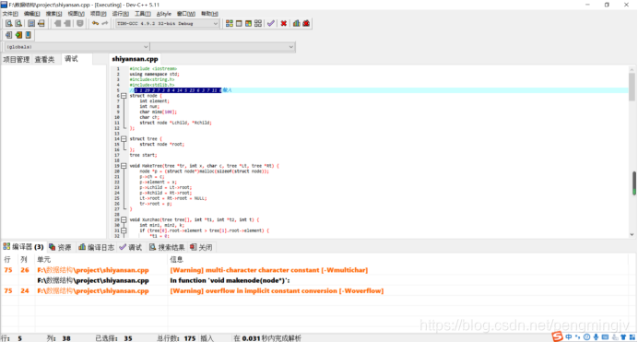Open the AStyle menu
The width and height of the screenshot is (638, 342).
[163, 14]
